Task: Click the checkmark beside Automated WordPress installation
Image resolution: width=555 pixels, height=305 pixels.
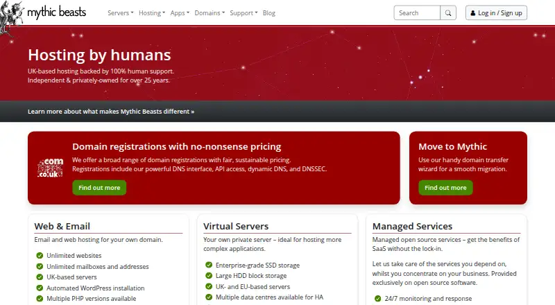Action: click(x=40, y=288)
